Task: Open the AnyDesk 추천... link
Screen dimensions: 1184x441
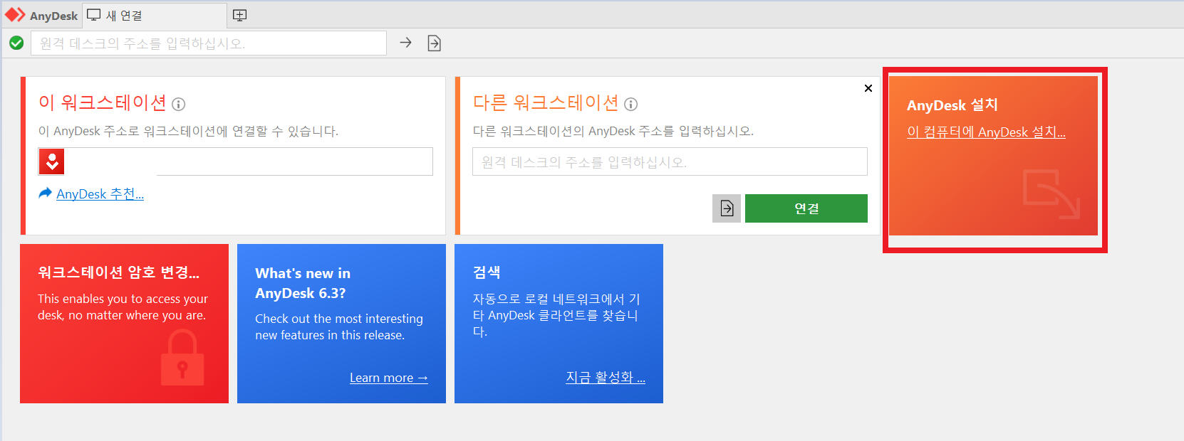Action: [x=100, y=193]
